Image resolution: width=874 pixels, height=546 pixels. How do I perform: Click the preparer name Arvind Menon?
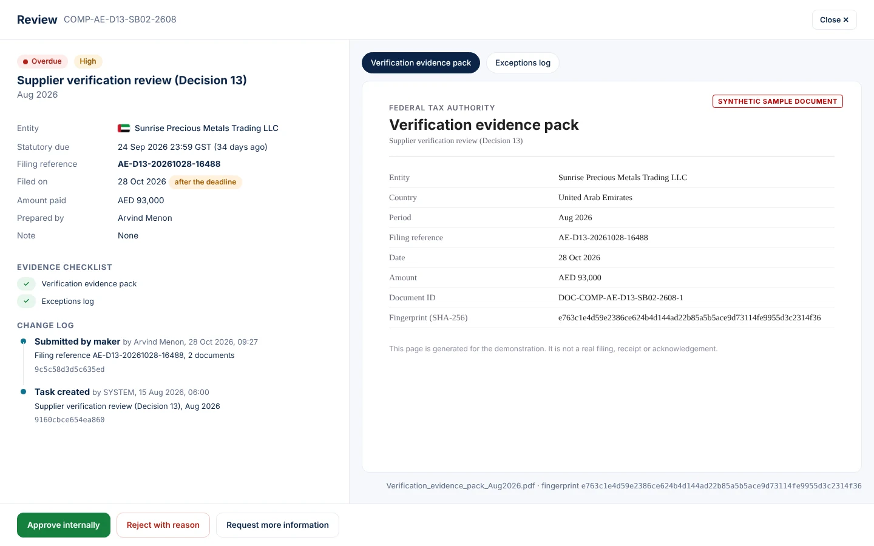145,218
